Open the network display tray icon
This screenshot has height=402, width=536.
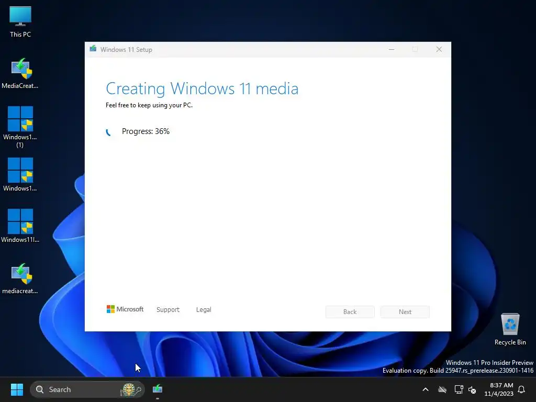point(459,389)
